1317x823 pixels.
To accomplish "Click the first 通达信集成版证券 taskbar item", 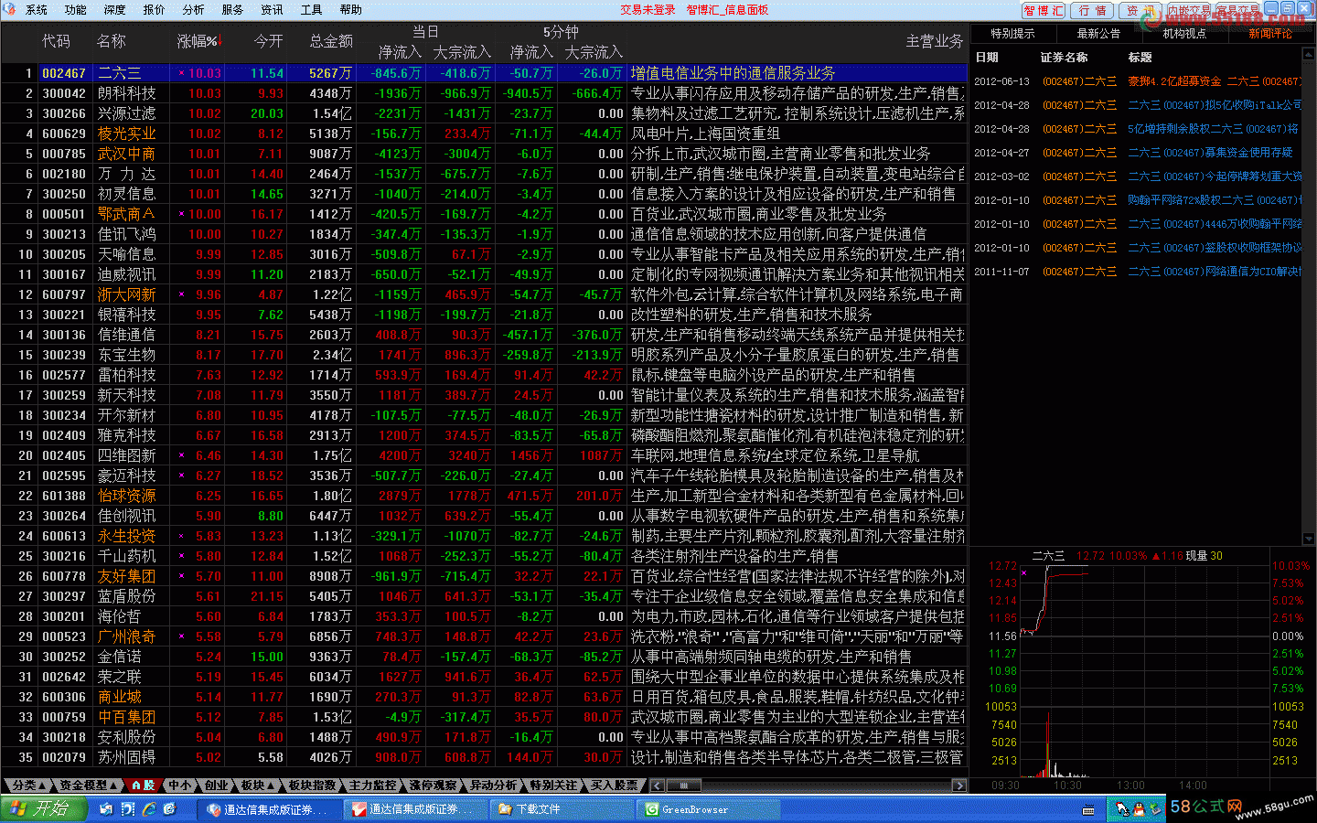I will pos(270,809).
